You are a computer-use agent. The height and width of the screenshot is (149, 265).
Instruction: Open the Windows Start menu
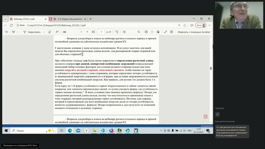[x=6, y=130]
